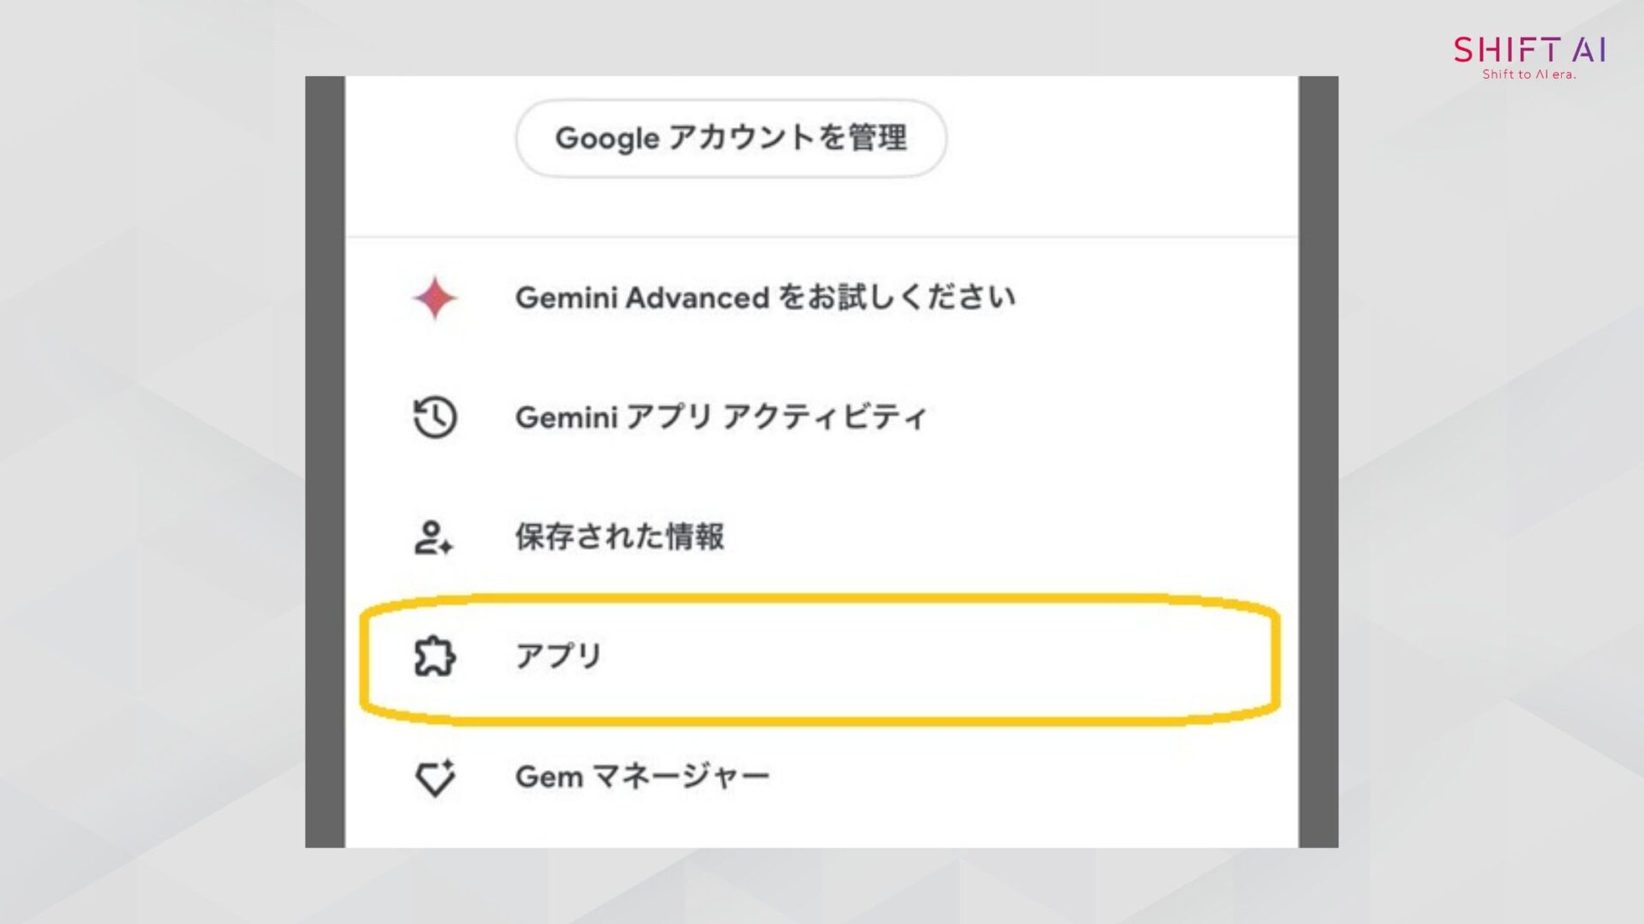The width and height of the screenshot is (1644, 924).
Task: Click the Google アカウントを管理 button
Action: 730,138
